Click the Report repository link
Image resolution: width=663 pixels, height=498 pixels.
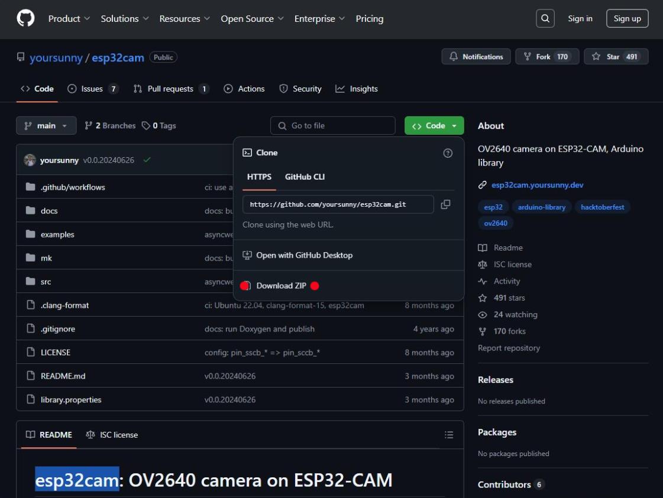(509, 348)
